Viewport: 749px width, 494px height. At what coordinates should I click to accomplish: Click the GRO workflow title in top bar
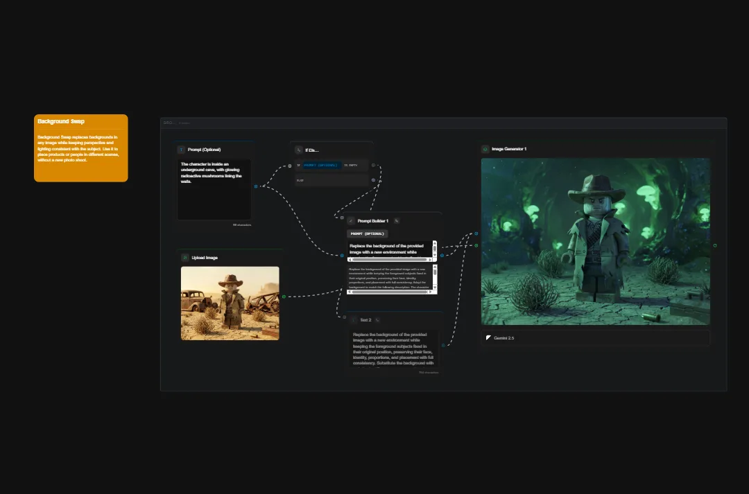pyautogui.click(x=167, y=123)
